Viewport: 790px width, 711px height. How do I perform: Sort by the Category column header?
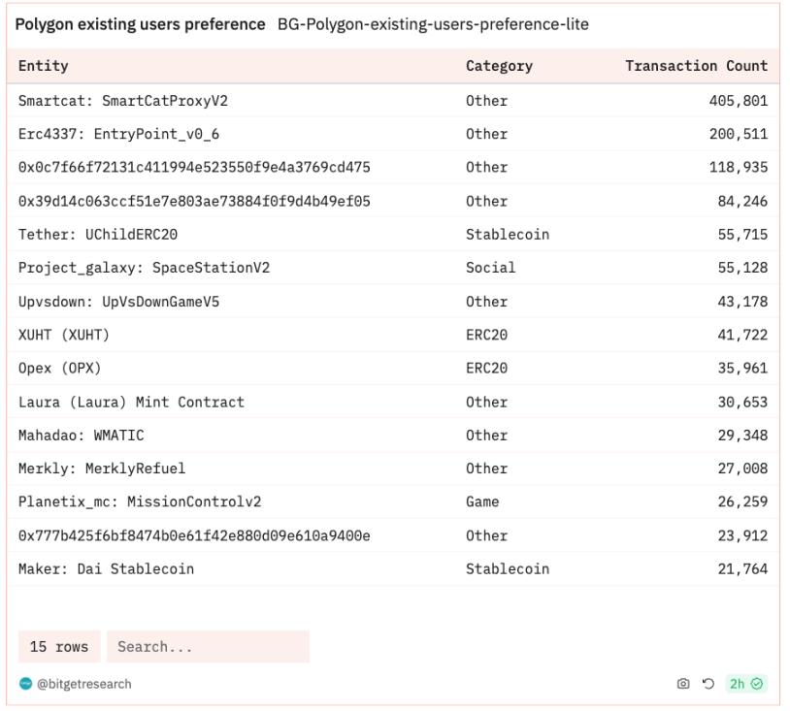[x=499, y=66]
